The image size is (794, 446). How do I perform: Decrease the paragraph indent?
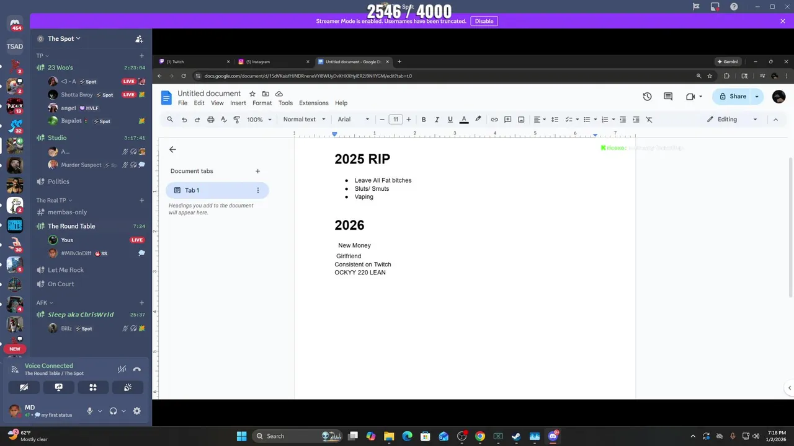[623, 120]
